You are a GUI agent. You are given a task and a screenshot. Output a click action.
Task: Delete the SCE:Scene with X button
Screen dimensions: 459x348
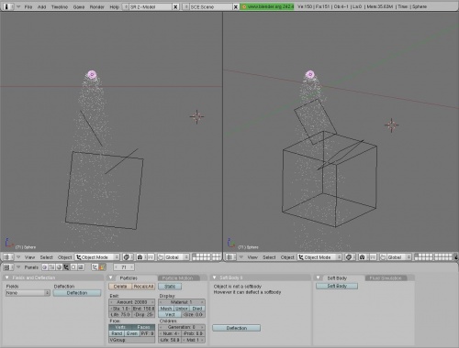(236, 6)
